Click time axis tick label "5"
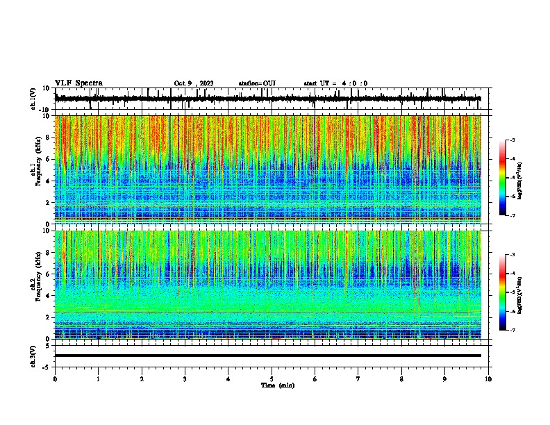 tap(272, 379)
